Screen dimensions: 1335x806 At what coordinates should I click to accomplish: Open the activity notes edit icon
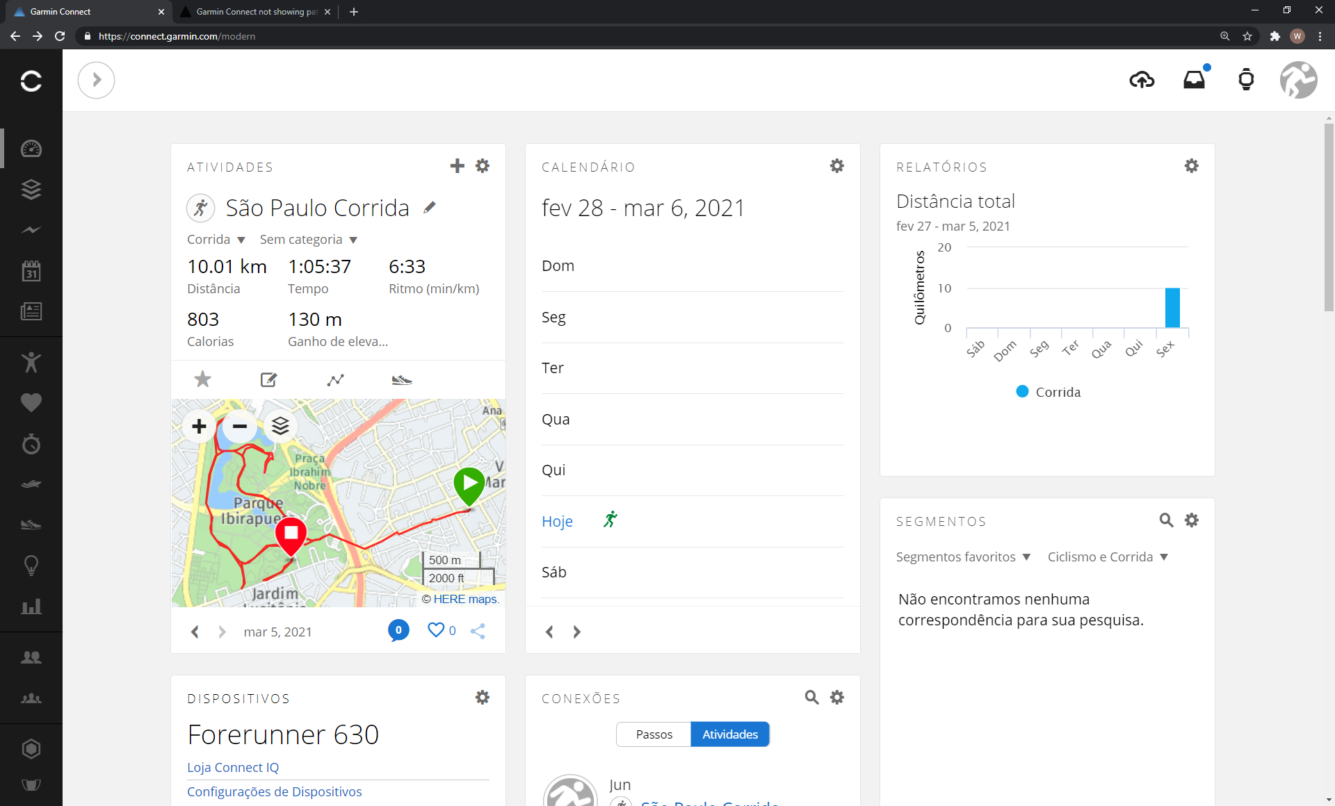coord(268,379)
